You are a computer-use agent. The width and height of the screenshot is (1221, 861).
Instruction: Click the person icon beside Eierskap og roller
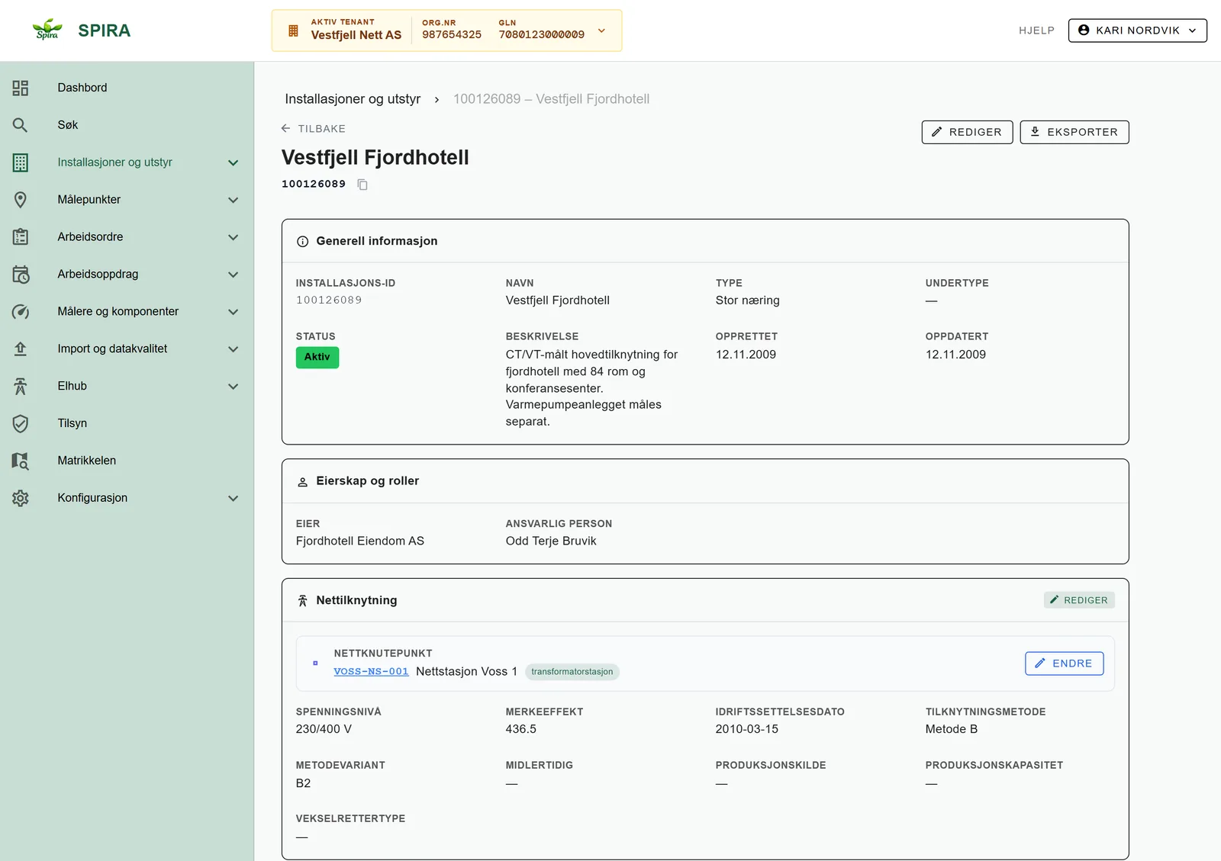tap(302, 482)
